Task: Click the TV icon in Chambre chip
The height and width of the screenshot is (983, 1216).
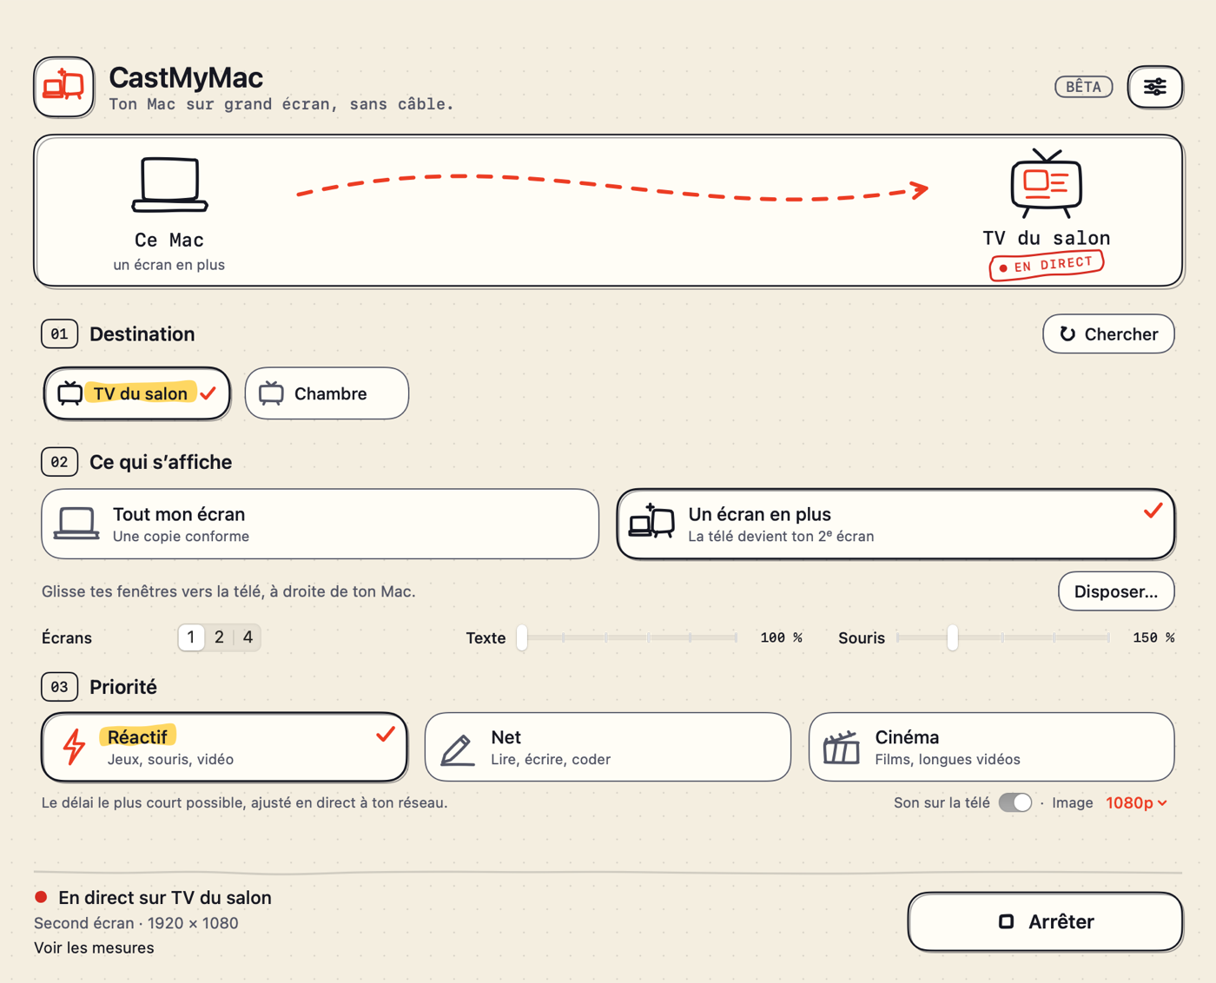Action: pos(271,393)
